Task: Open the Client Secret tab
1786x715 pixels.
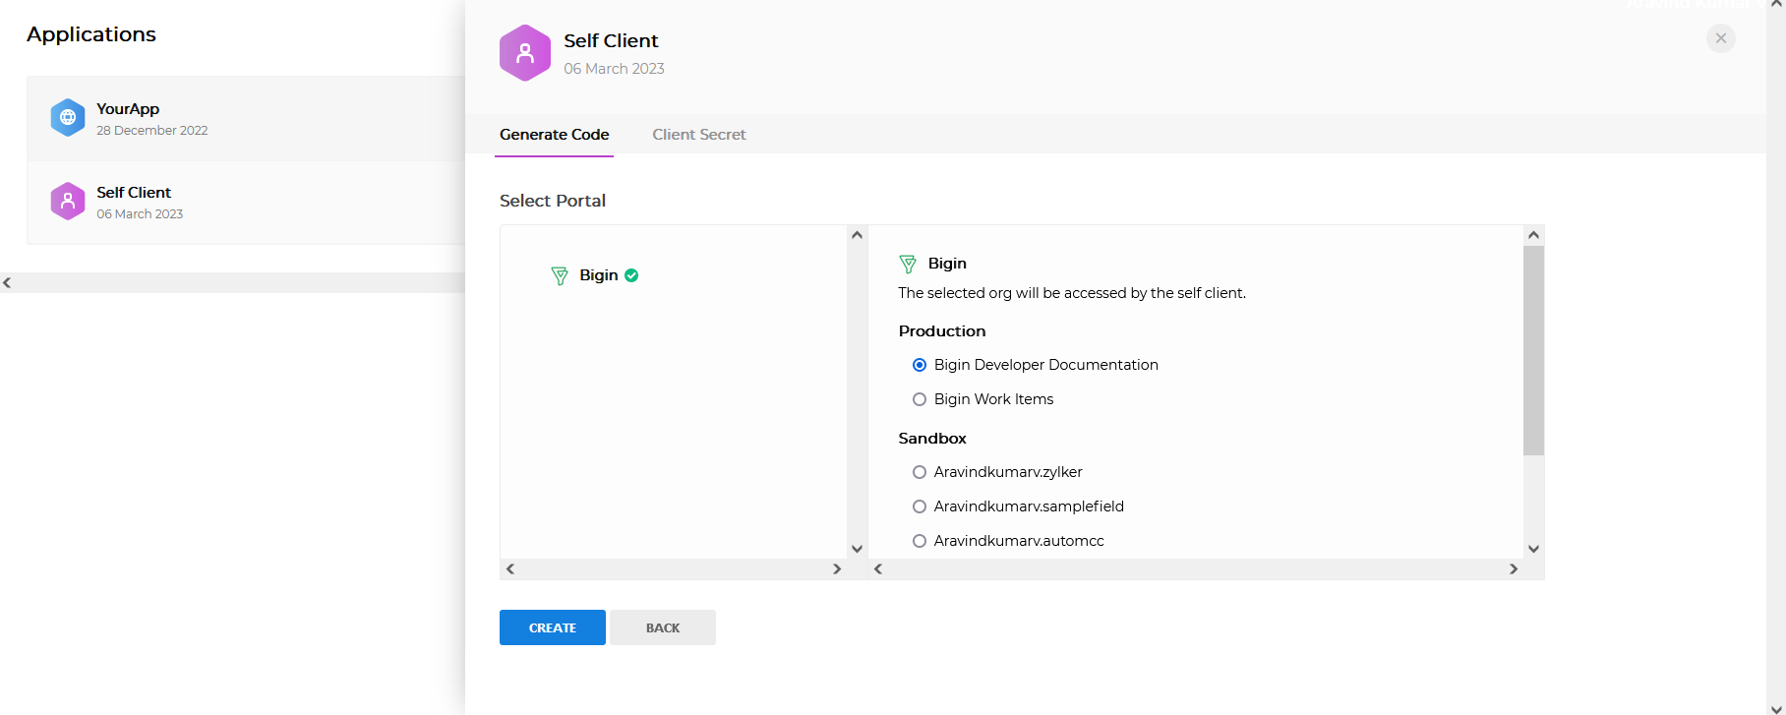Action: 699,135
